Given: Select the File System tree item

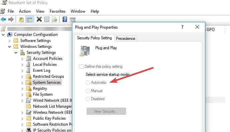Looking at the screenshot, I should click(x=43, y=94).
